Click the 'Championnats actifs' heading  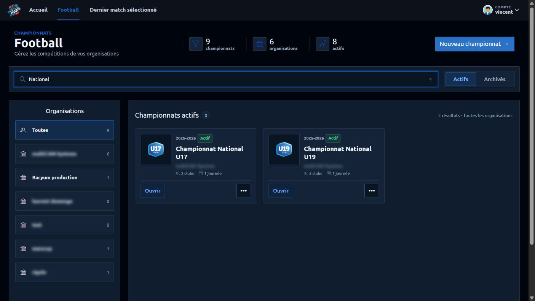pos(167,115)
